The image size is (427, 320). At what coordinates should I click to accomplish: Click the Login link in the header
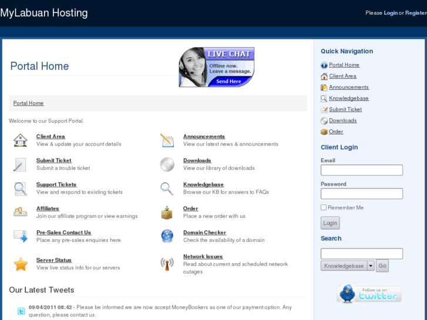[x=391, y=13]
